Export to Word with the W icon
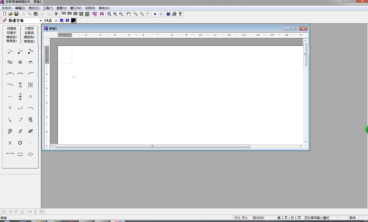The image size is (368, 222). point(168,14)
